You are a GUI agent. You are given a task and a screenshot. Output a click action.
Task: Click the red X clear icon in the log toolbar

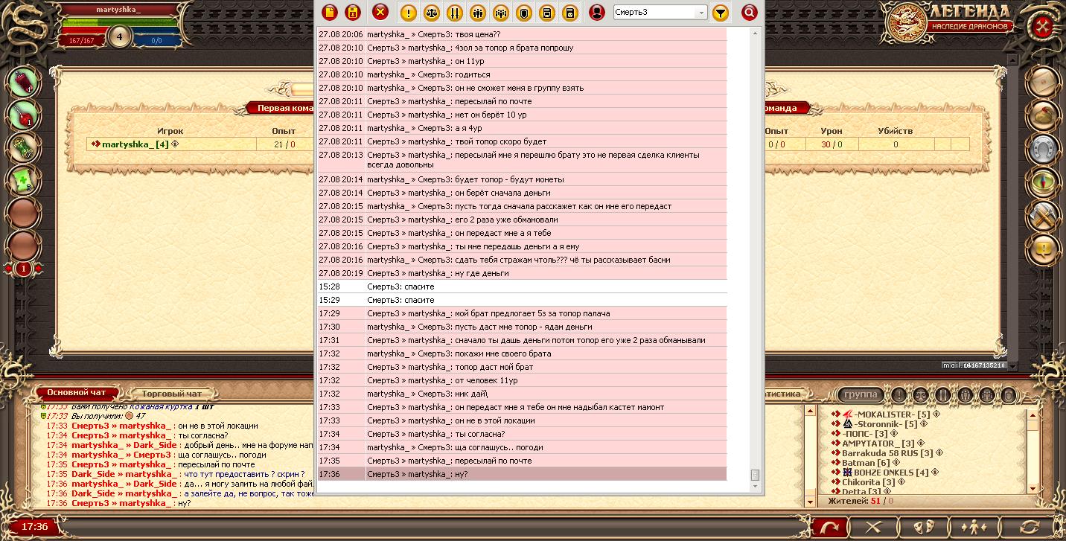(380, 12)
